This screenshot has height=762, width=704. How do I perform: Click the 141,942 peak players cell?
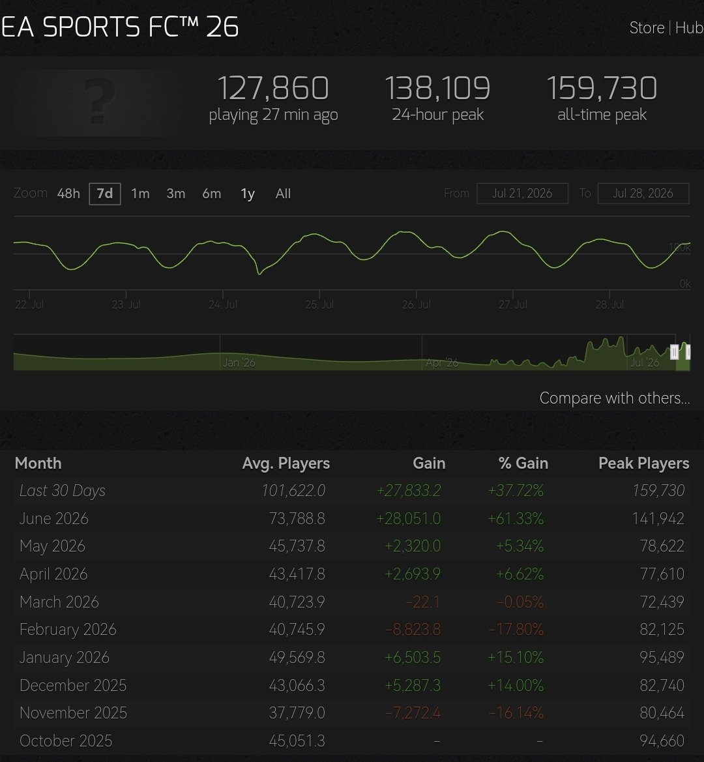(658, 518)
